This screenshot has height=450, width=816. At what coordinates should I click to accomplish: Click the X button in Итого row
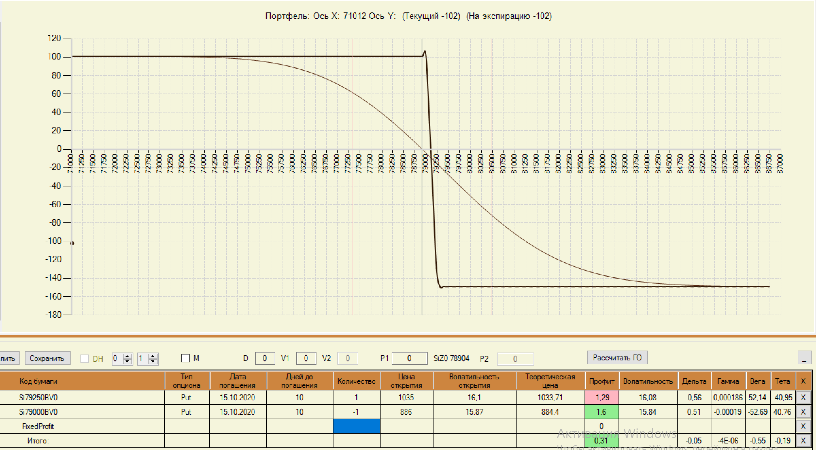tap(803, 441)
